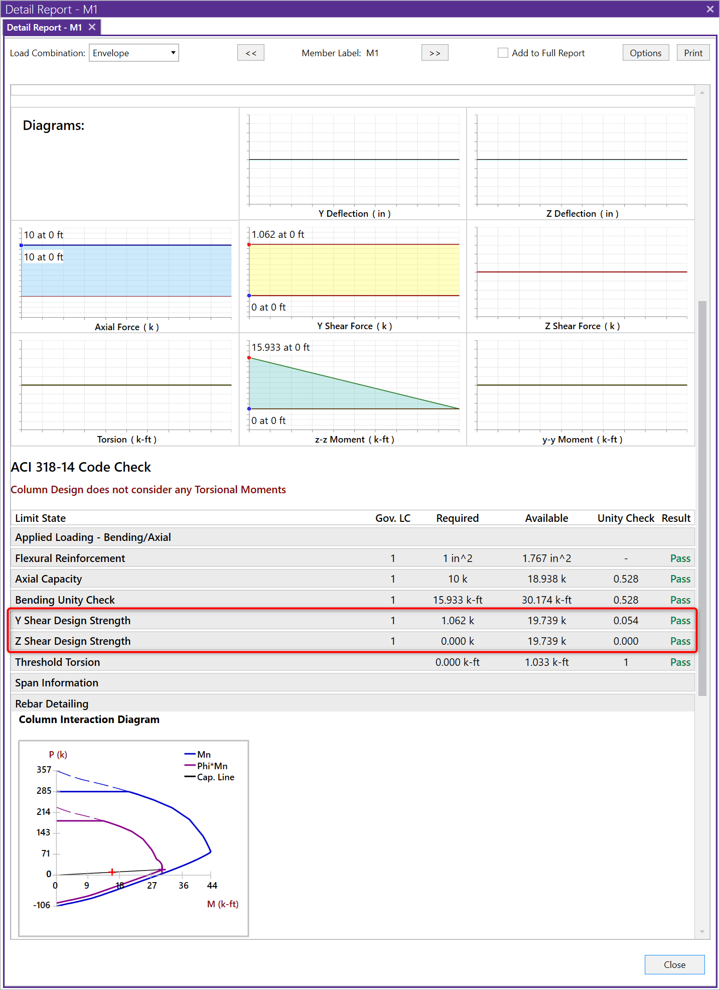
Task: Click scrollbar down arrow in report
Action: point(702,932)
